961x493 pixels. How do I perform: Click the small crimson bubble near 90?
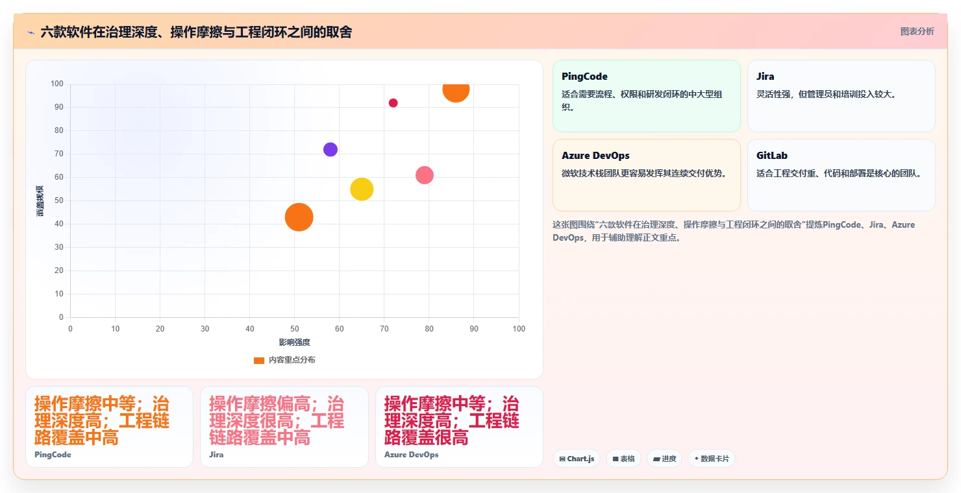point(393,103)
